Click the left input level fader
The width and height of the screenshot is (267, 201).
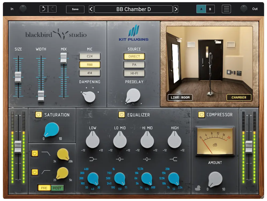click(x=18, y=146)
